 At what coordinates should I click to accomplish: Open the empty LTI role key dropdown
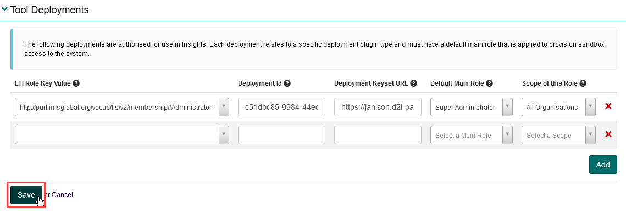pyautogui.click(x=122, y=135)
